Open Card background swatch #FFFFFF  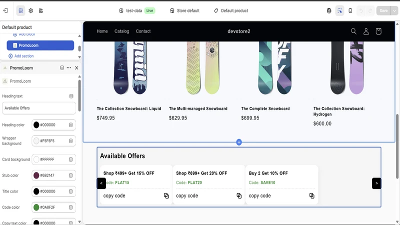(x=36, y=159)
